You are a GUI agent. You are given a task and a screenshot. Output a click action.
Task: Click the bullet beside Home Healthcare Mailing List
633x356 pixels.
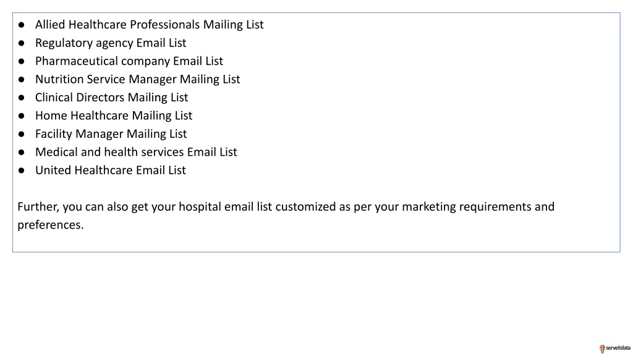[x=22, y=116]
